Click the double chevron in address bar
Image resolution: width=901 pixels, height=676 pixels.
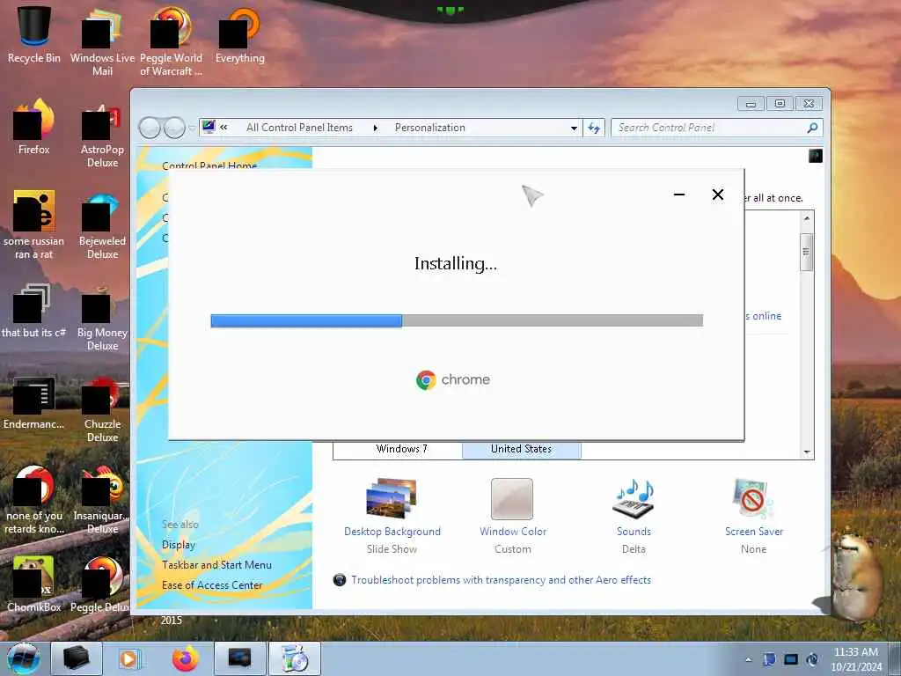coord(223,128)
